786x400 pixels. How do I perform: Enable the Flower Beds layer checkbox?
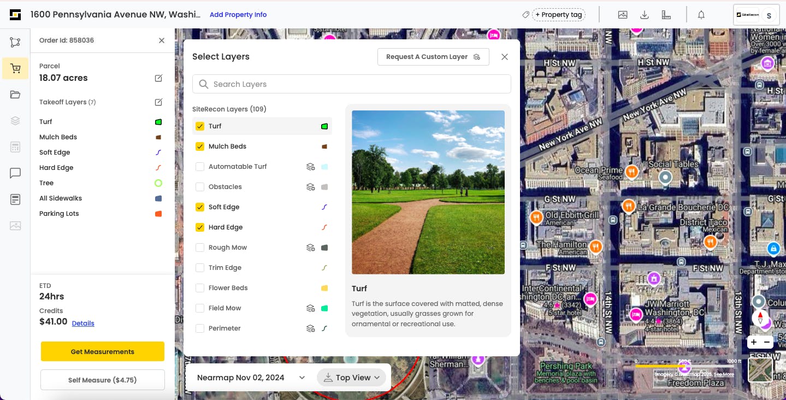pos(200,288)
